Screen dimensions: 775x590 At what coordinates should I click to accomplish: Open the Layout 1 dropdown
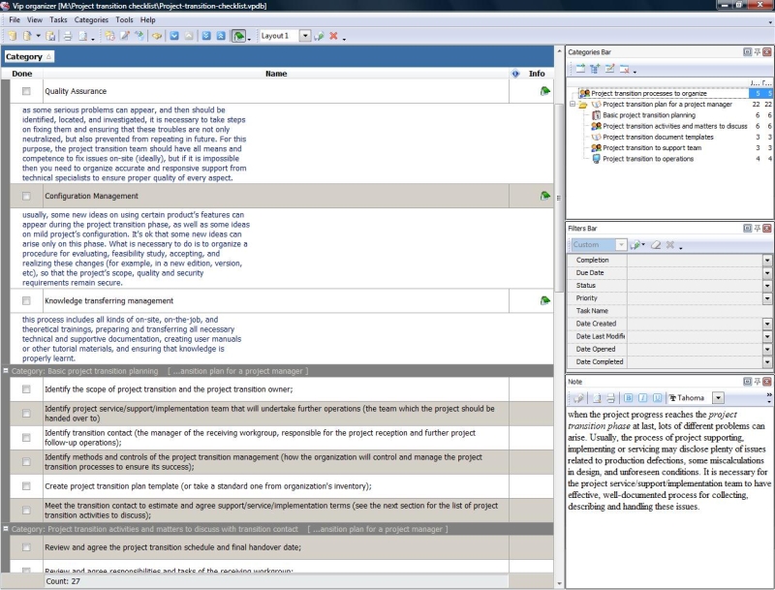(305, 36)
